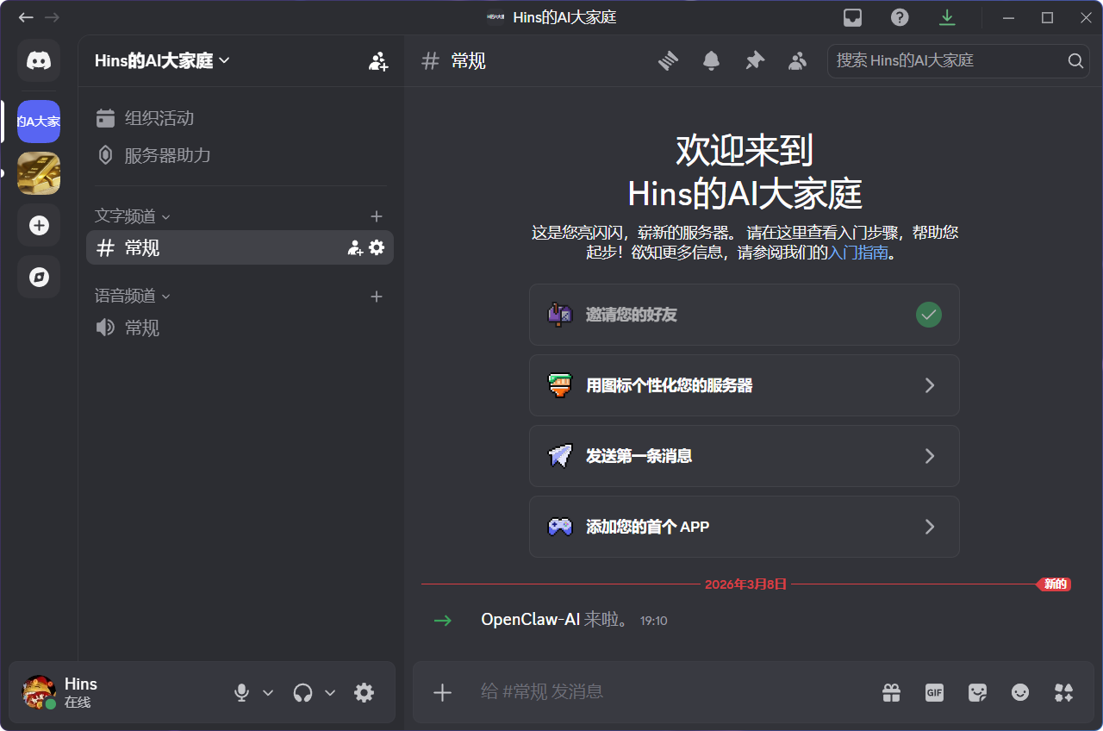The height and width of the screenshot is (731, 1103).
Task: Show pinned messages via the pin icon
Action: click(x=755, y=60)
